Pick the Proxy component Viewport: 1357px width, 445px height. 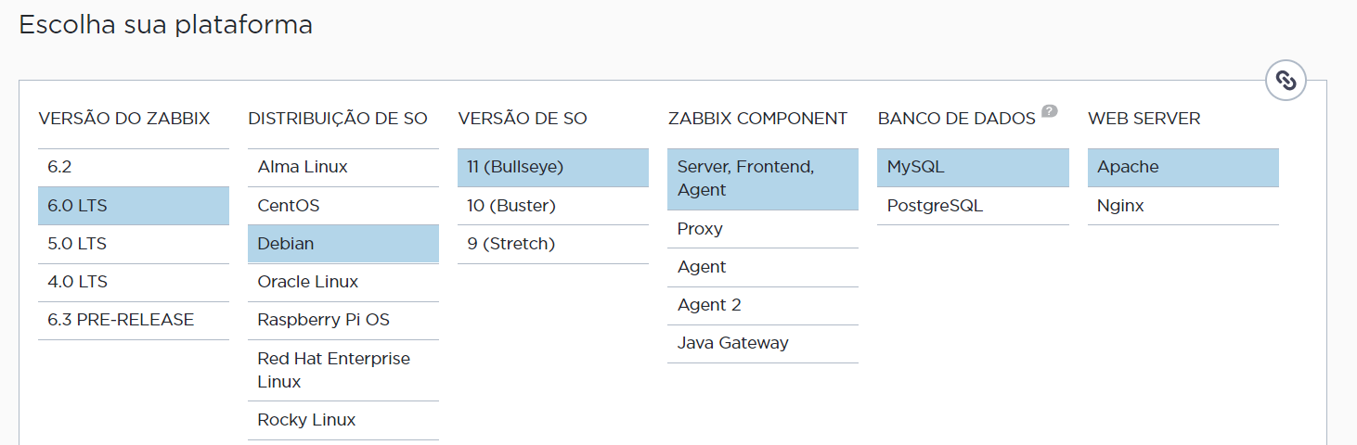click(763, 229)
